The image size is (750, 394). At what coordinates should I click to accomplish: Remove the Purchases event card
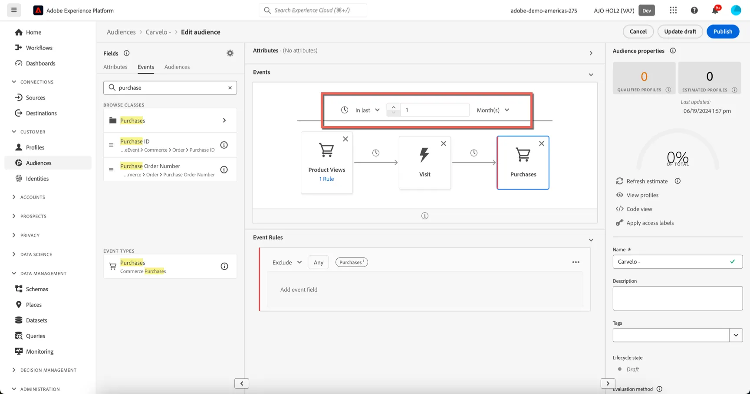pyautogui.click(x=542, y=143)
